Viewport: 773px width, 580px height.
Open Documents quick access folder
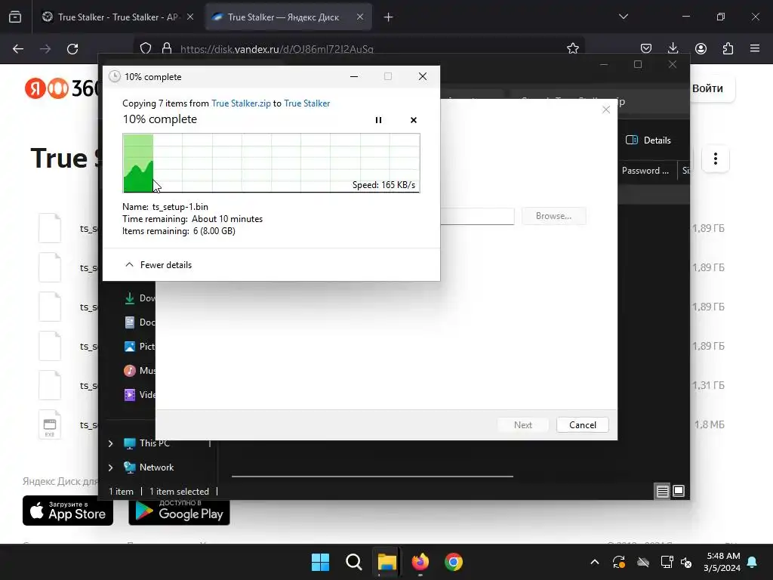[x=140, y=322]
